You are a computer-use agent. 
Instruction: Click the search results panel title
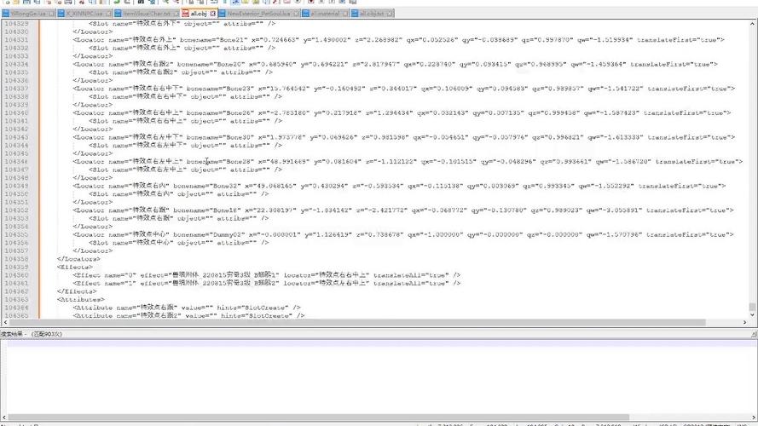point(26,335)
